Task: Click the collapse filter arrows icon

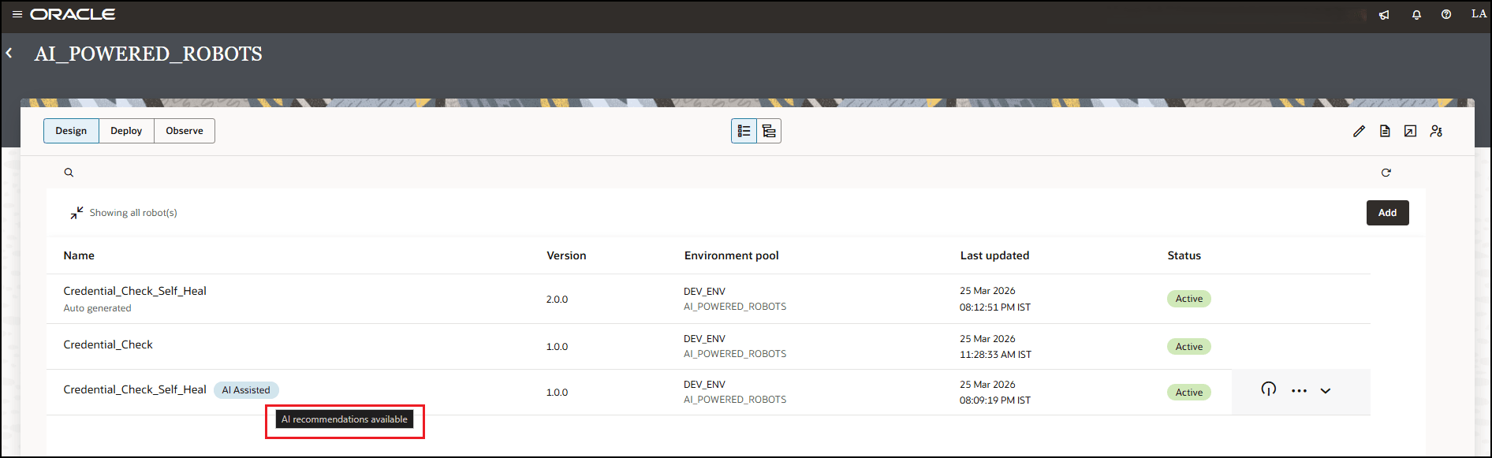Action: pos(76,213)
